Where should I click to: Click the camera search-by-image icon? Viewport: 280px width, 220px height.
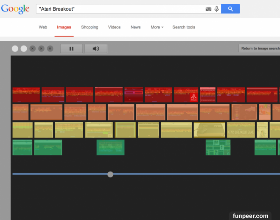coord(208,9)
